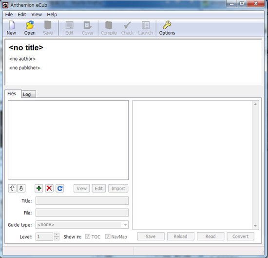
Task: Decrease Level with spinner down arrow
Action: 57,238
